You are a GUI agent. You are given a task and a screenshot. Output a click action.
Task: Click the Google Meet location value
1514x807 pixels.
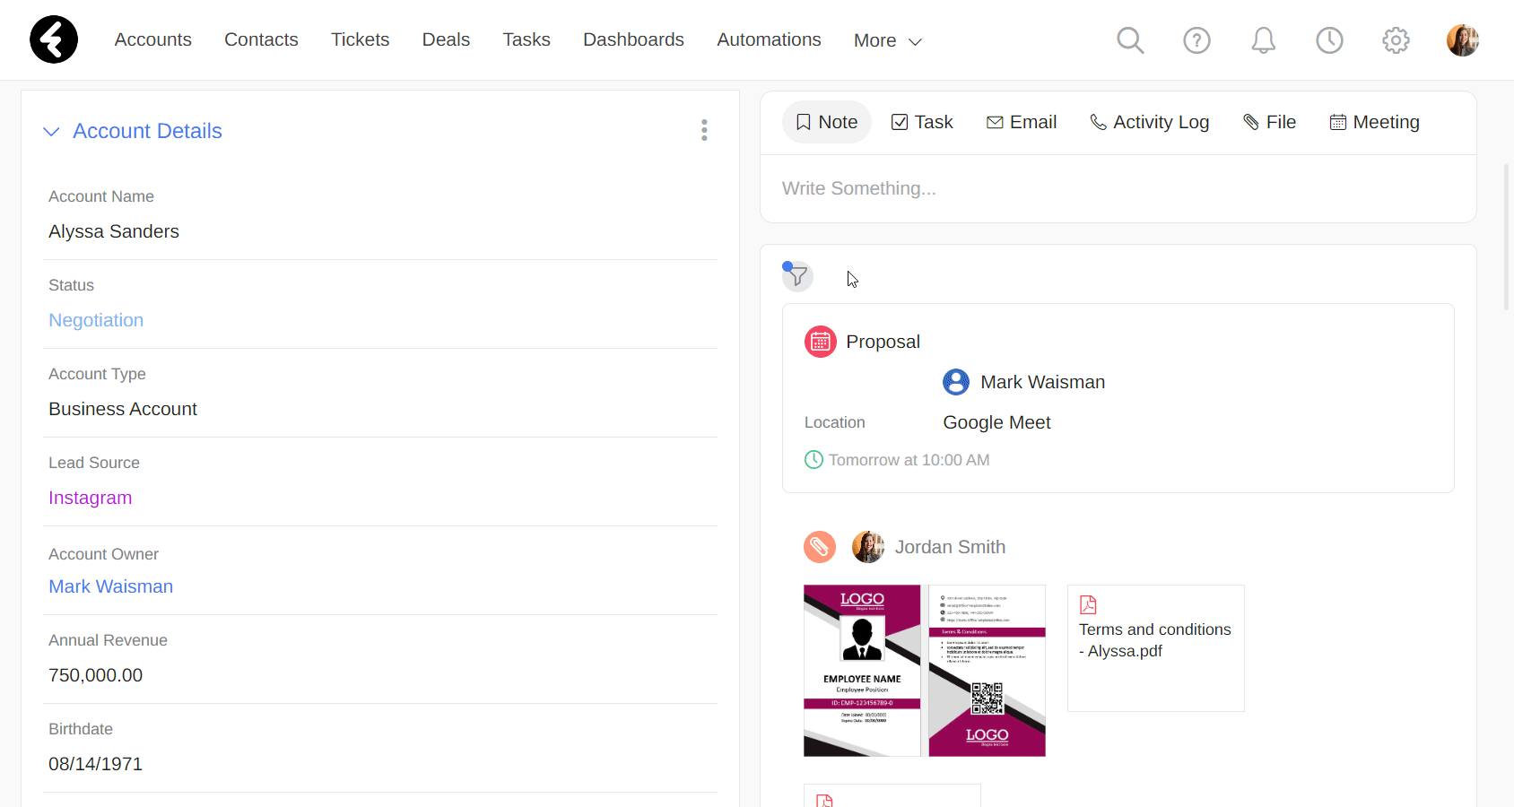point(996,422)
